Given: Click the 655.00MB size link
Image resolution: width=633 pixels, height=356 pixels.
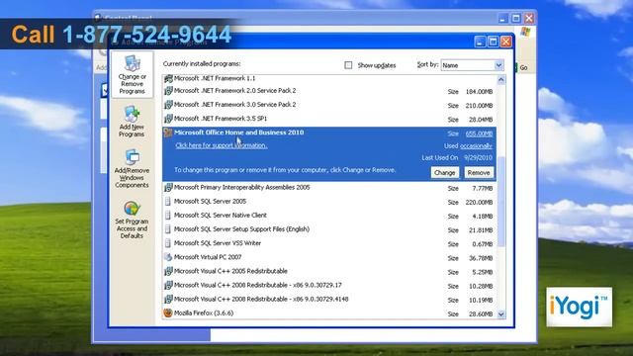Looking at the screenshot, I should tap(479, 133).
